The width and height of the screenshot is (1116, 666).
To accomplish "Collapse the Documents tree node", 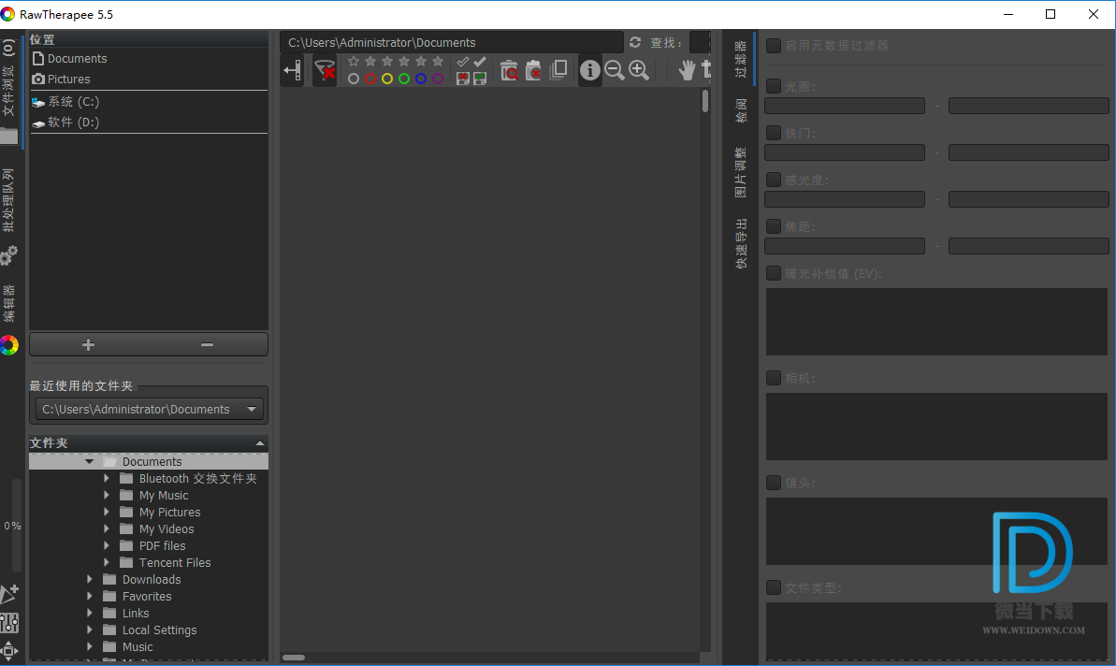I will (89, 462).
